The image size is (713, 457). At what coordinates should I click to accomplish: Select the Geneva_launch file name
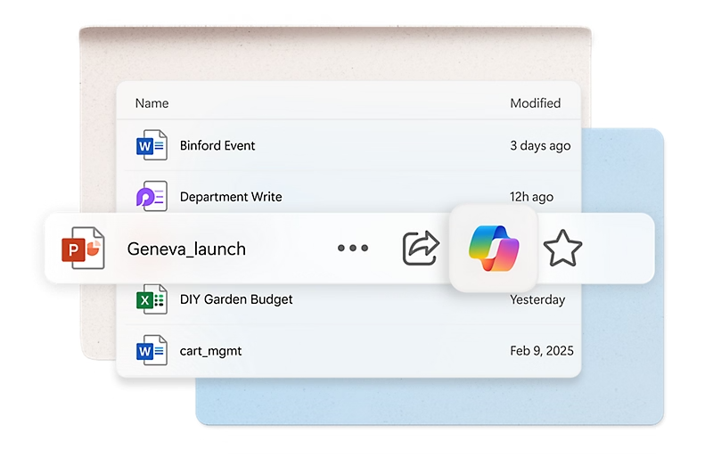186,249
